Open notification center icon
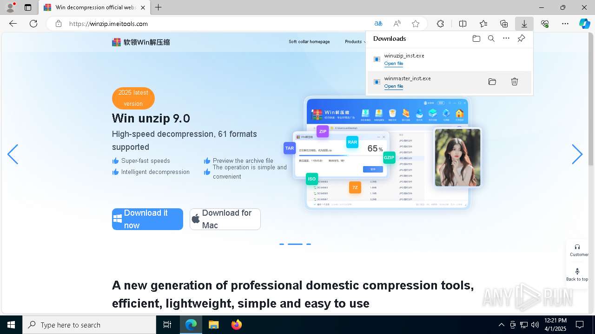 pos(580,325)
